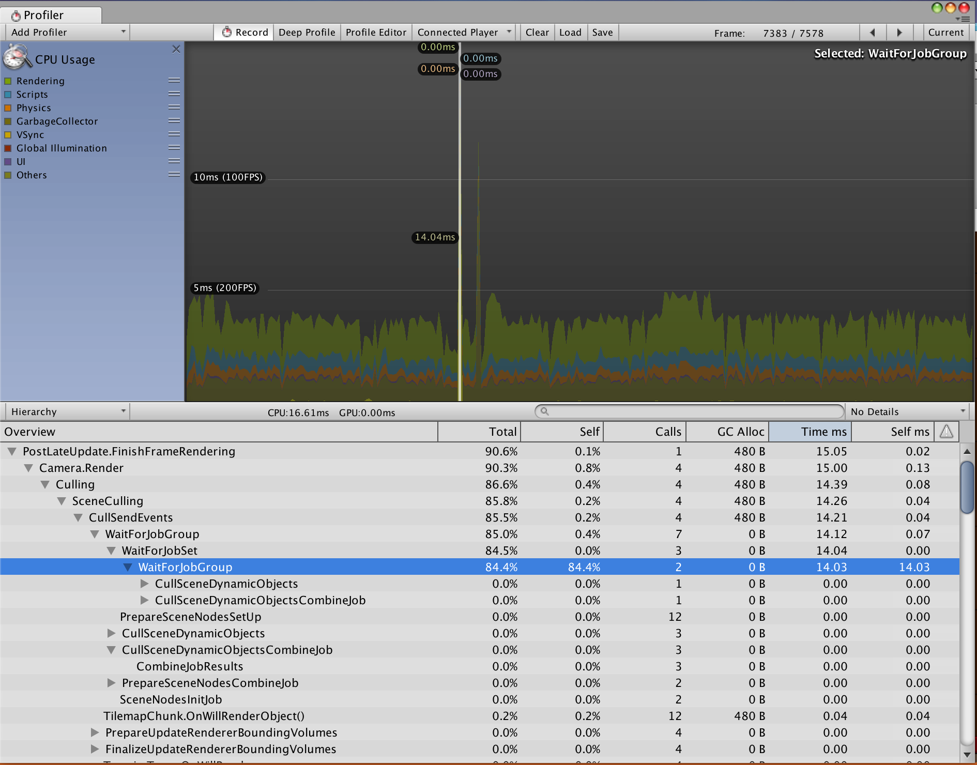
Task: Collapse PostLateUpdate.FinishFrameRendering row
Action: 12,451
